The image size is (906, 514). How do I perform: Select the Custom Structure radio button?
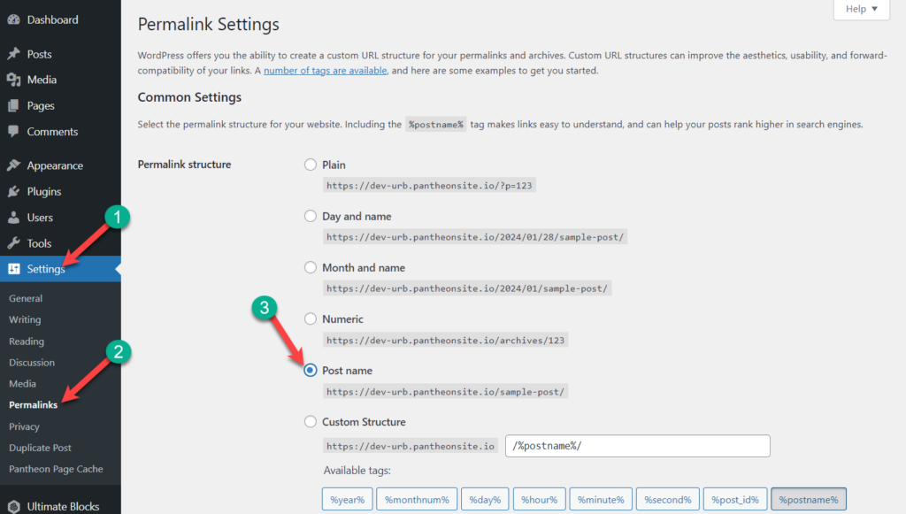[310, 422]
